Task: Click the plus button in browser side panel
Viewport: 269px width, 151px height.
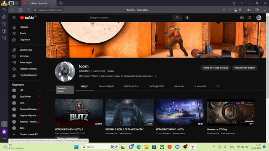Action: click(x=4, y=124)
